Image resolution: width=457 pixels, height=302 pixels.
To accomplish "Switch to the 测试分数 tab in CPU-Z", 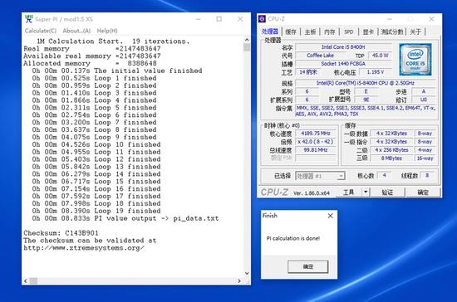I will point(392,32).
